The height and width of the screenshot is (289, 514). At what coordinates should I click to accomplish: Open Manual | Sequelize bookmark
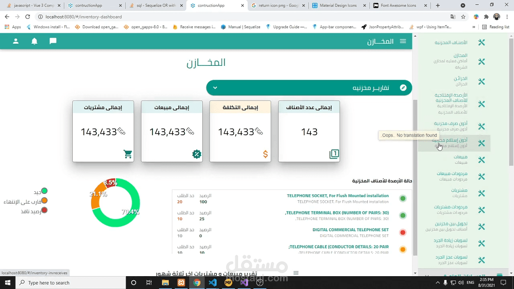click(x=240, y=27)
